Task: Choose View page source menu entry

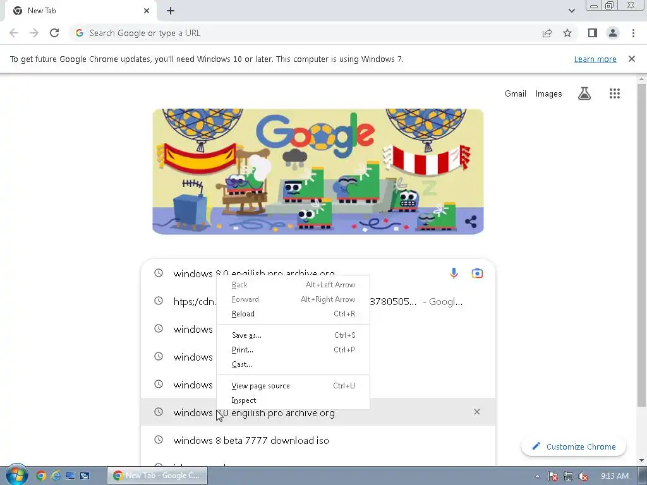Action: click(293, 386)
